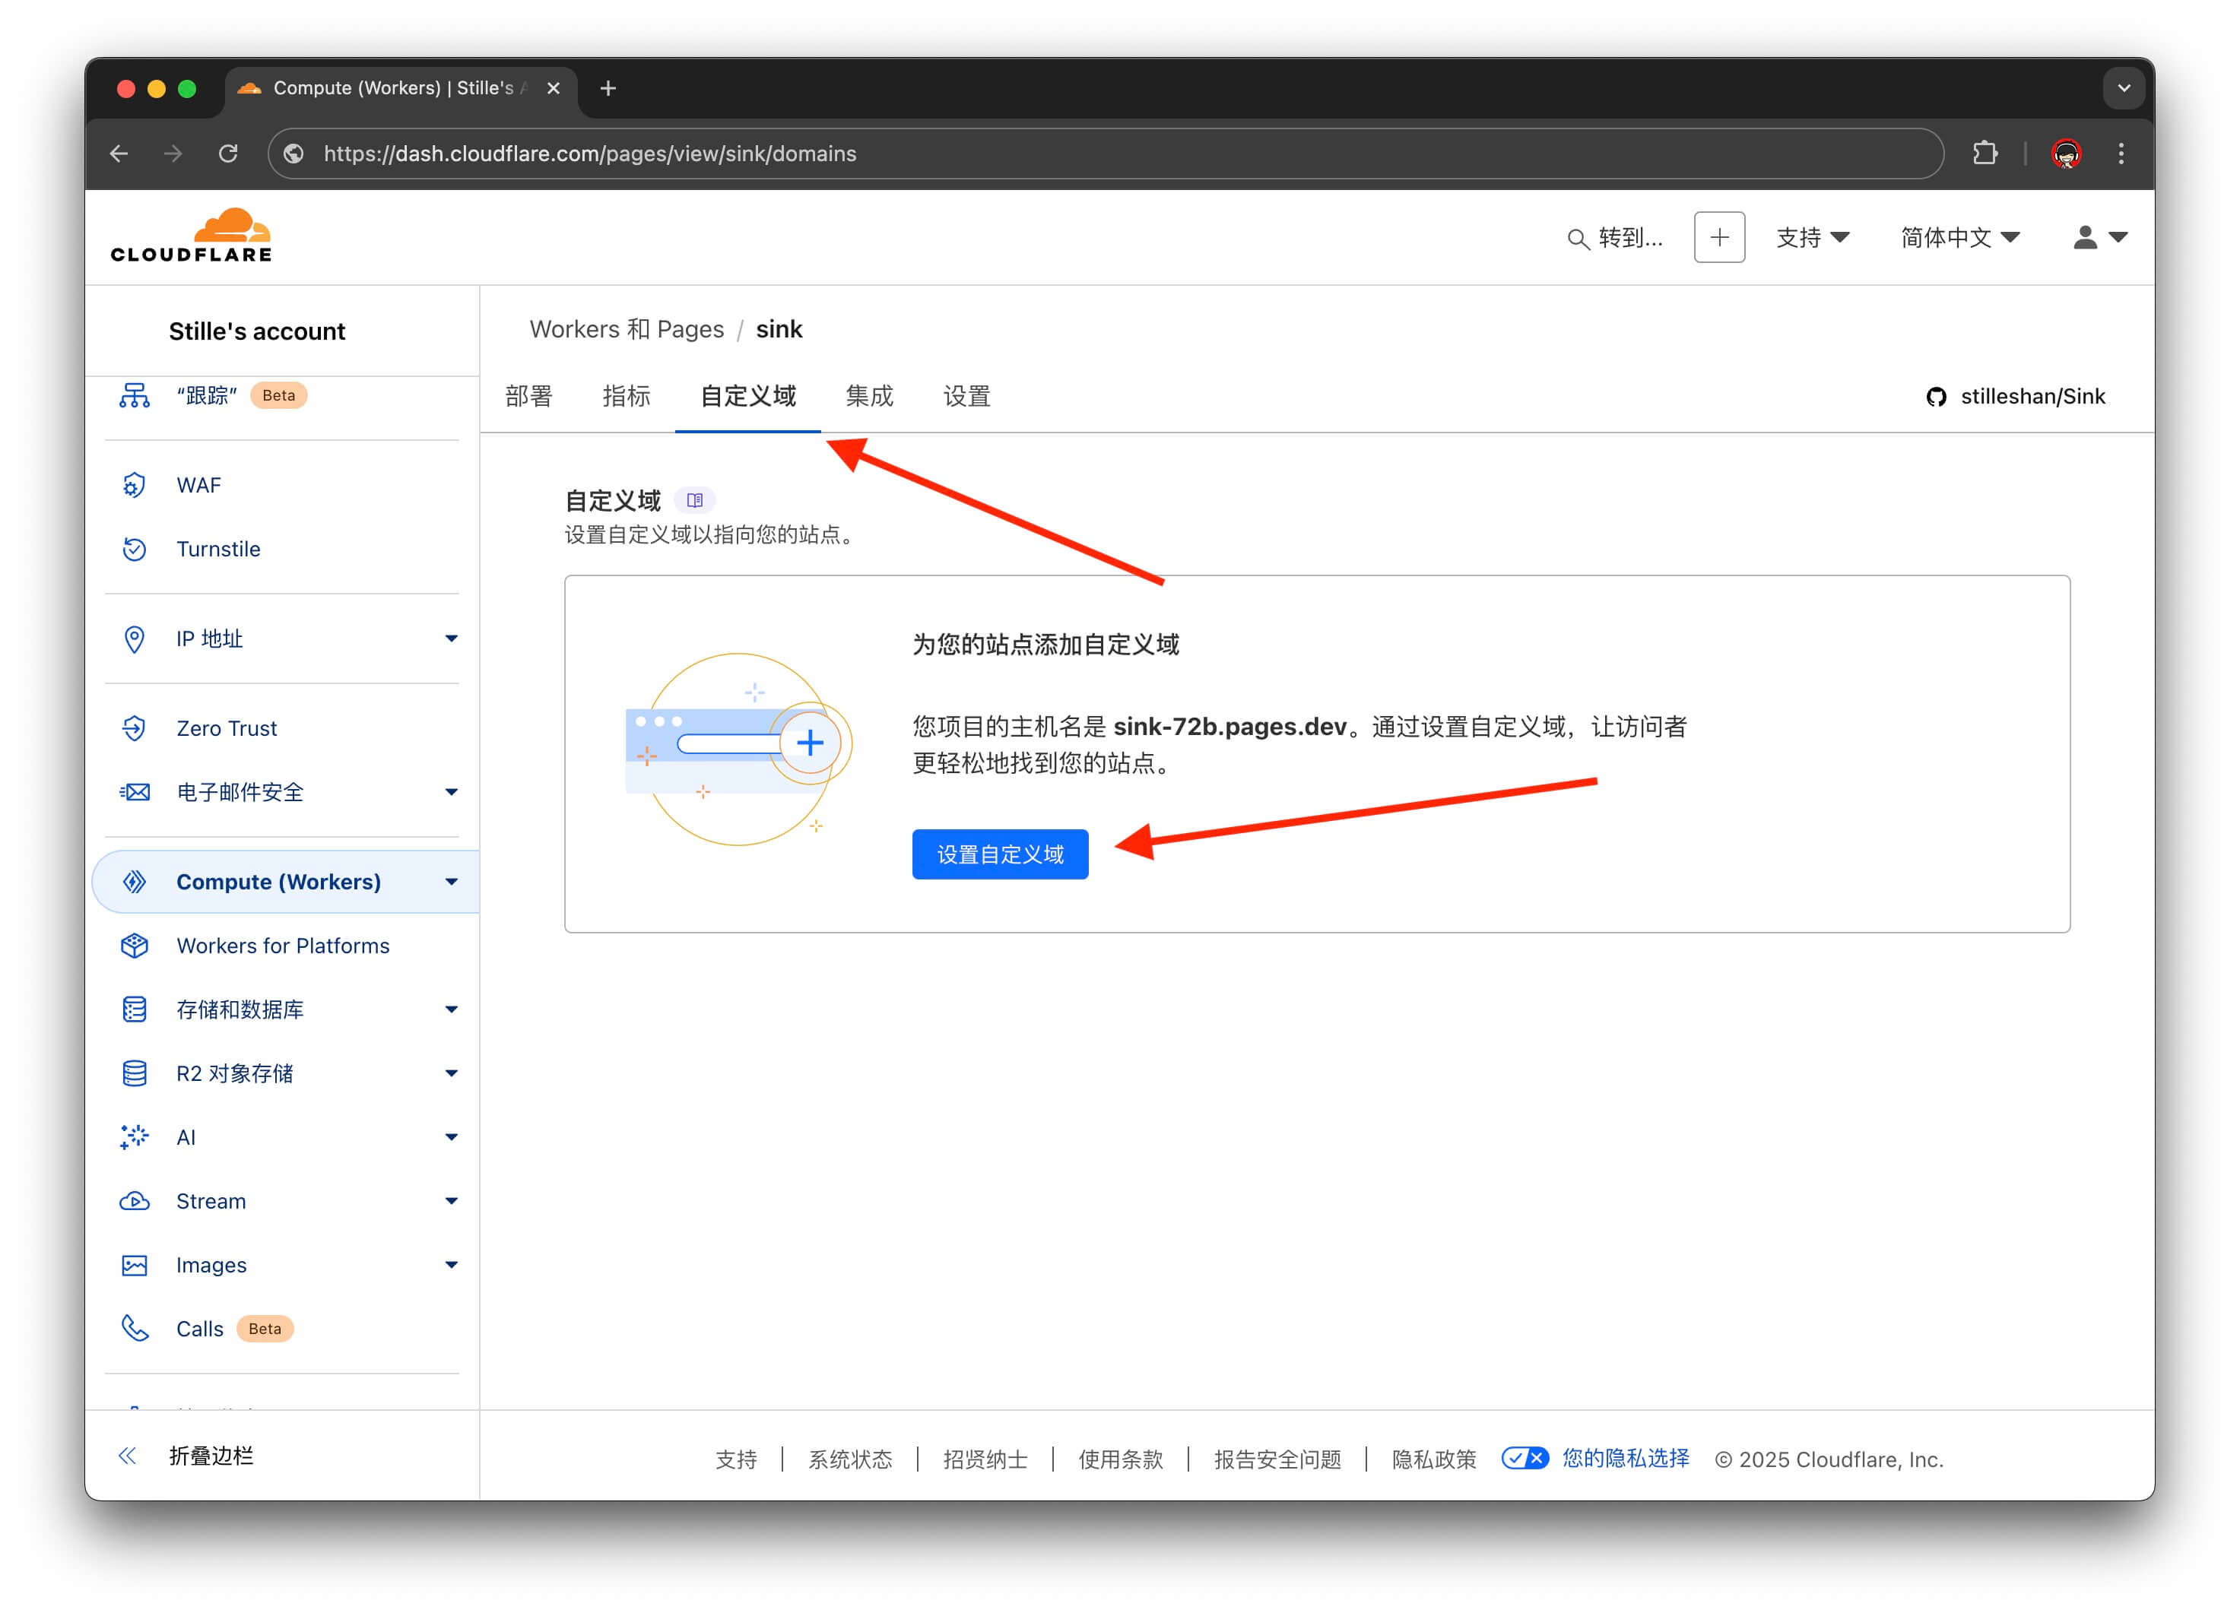Click the Trace (跟踪) sidebar icon

click(135, 396)
